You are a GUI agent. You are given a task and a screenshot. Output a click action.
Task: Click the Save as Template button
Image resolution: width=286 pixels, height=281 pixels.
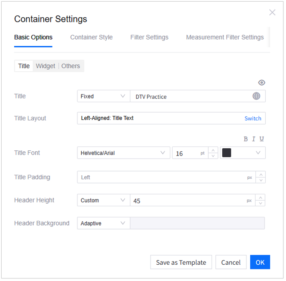click(181, 263)
